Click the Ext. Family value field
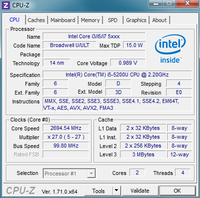Screen dimensions: 200x198 pos(55,92)
